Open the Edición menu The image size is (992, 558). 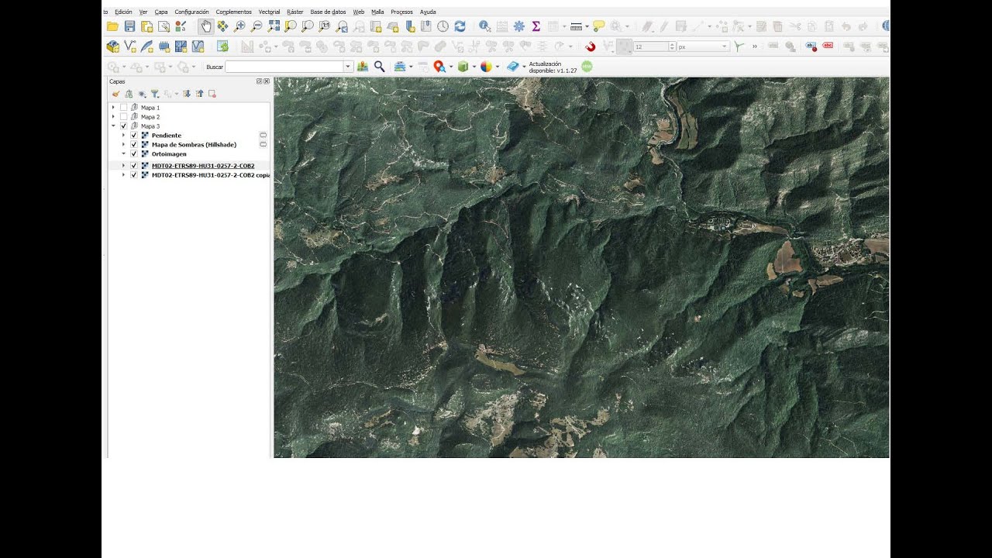pyautogui.click(x=123, y=12)
